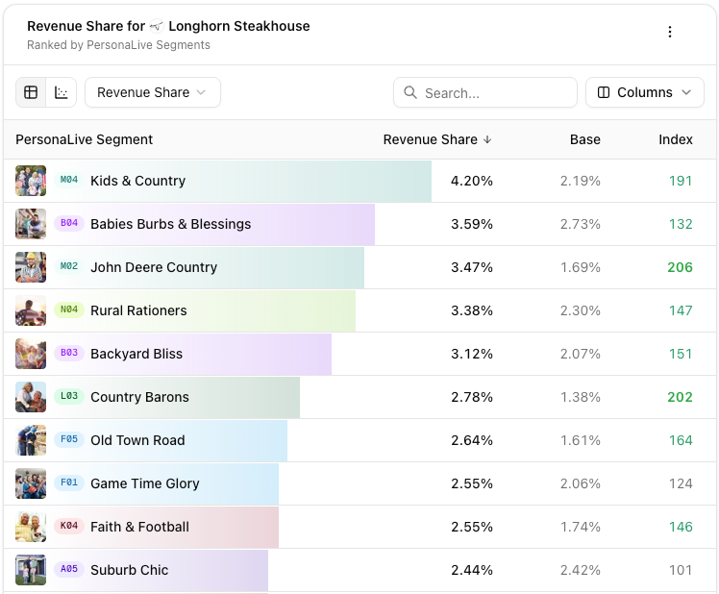Click the 3.59% revenue share value
The width and height of the screenshot is (719, 594).
tap(472, 224)
